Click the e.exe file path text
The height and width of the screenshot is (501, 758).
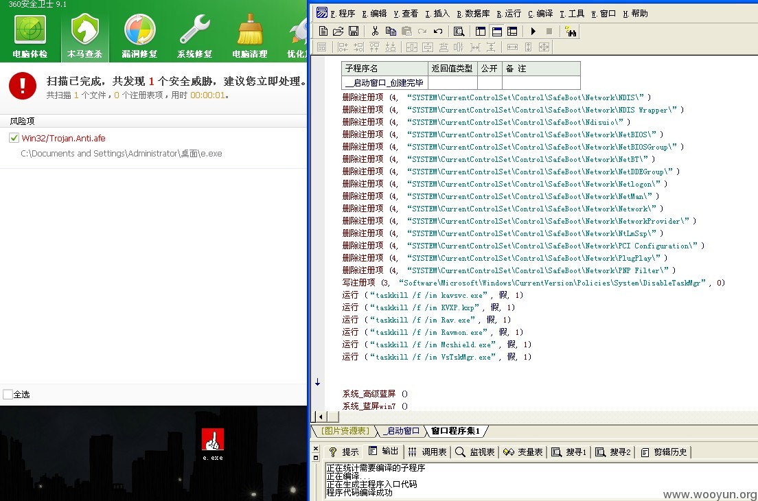(122, 153)
